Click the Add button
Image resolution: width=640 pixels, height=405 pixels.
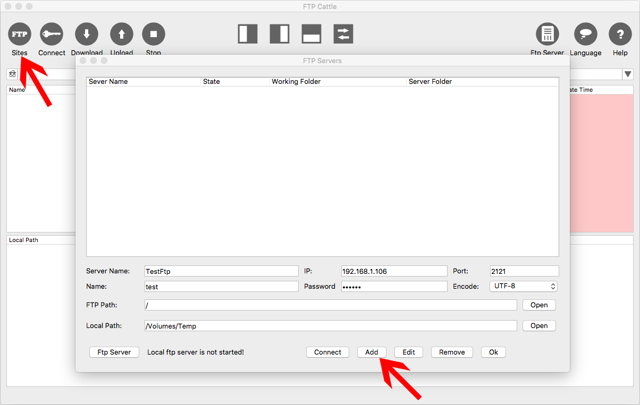click(x=372, y=352)
